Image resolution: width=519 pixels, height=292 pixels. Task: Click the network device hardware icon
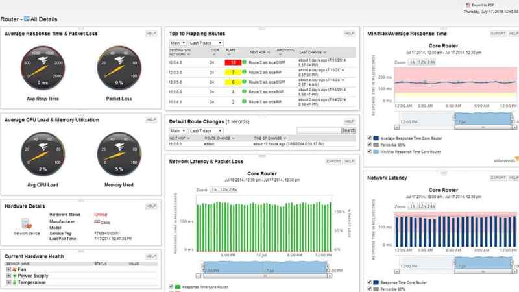(27, 223)
